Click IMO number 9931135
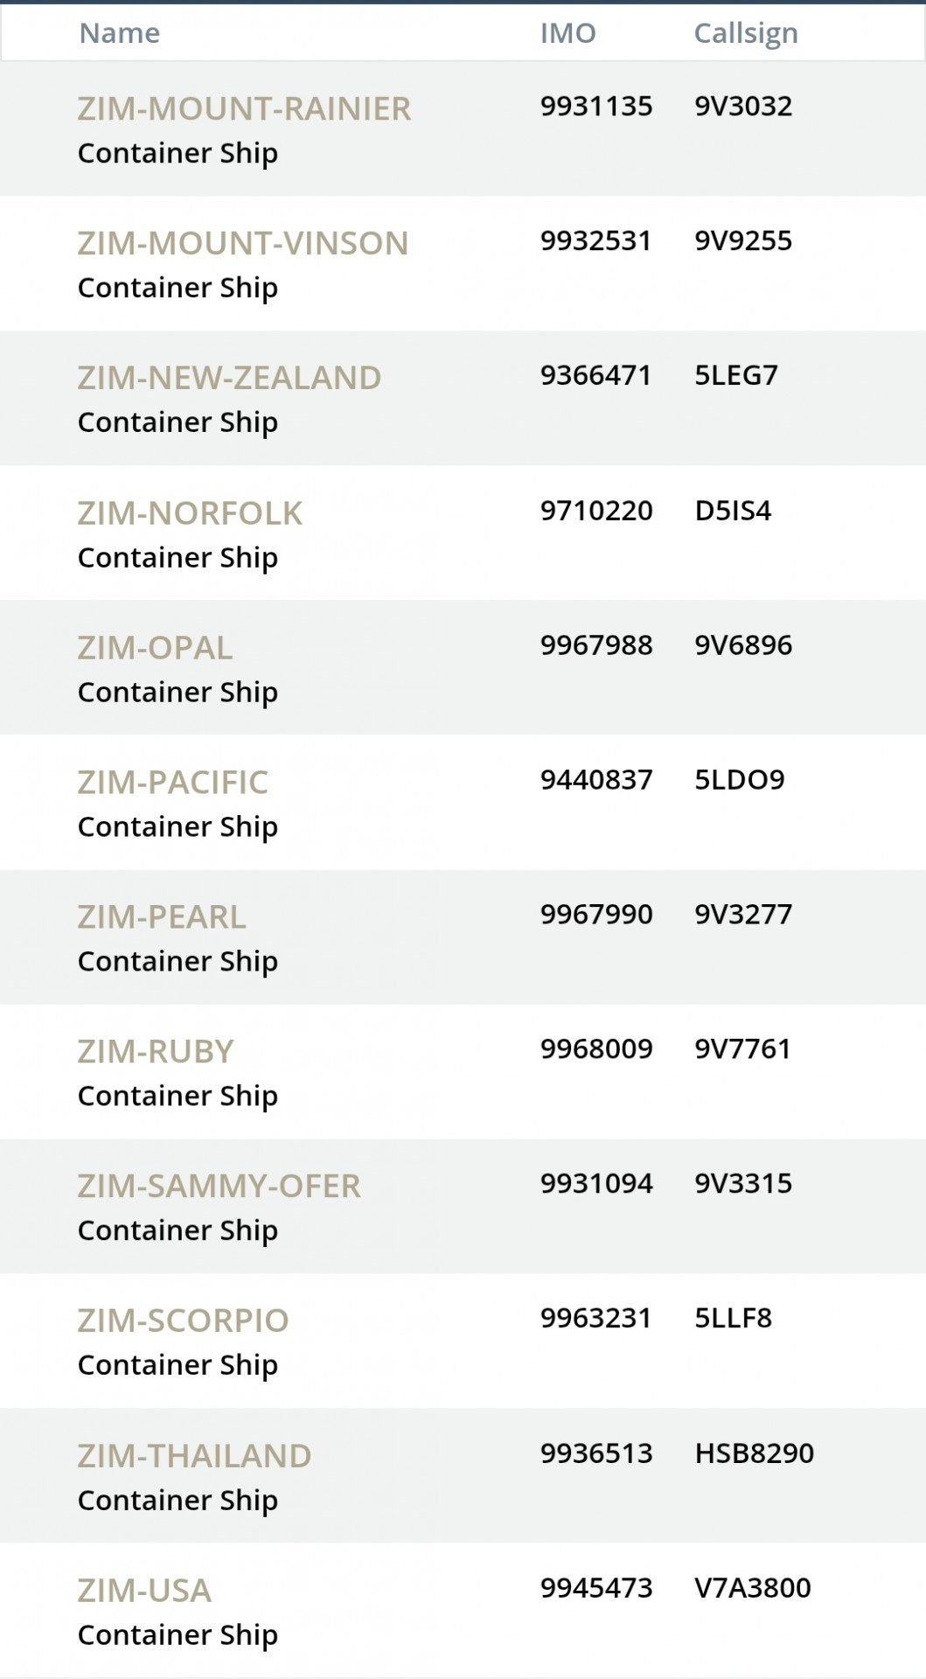 [596, 106]
